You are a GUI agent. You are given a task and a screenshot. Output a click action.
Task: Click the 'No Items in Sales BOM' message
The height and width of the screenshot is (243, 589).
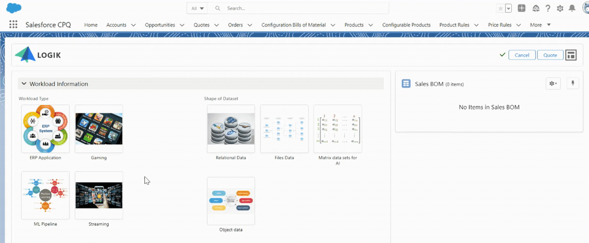(489, 107)
